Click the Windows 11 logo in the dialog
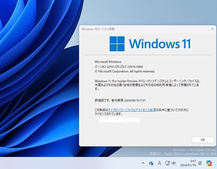The image size is (217, 169). click(x=150, y=44)
